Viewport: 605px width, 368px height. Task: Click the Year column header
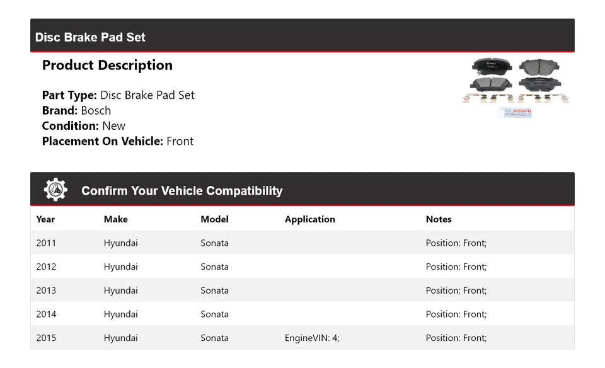[45, 219]
